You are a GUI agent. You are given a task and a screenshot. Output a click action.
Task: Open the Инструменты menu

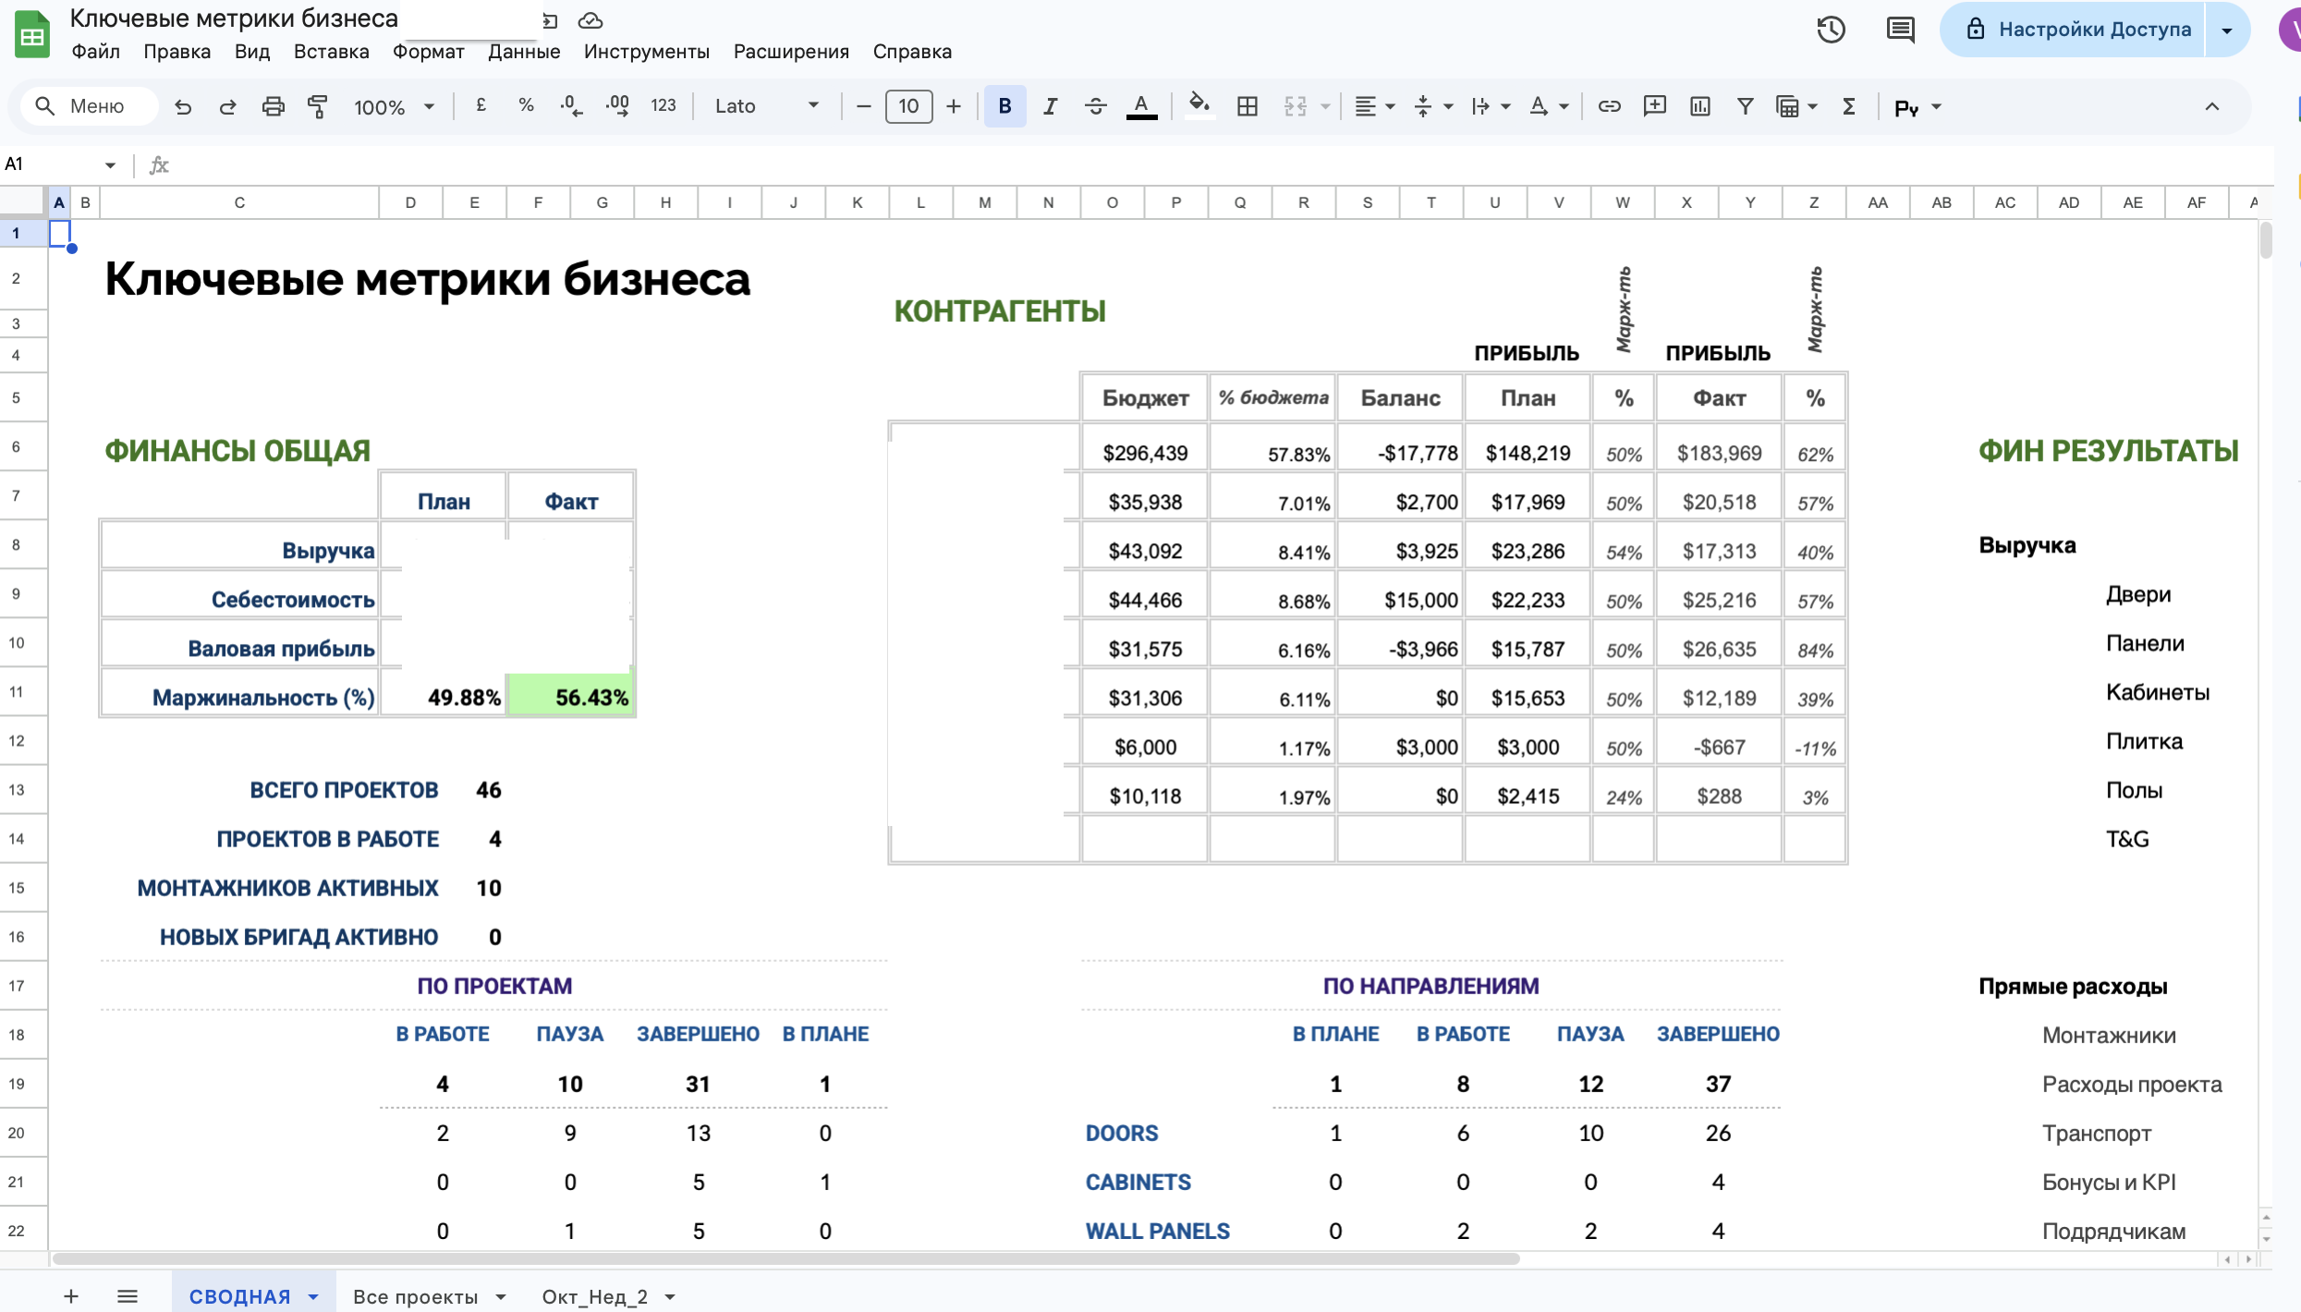point(646,52)
